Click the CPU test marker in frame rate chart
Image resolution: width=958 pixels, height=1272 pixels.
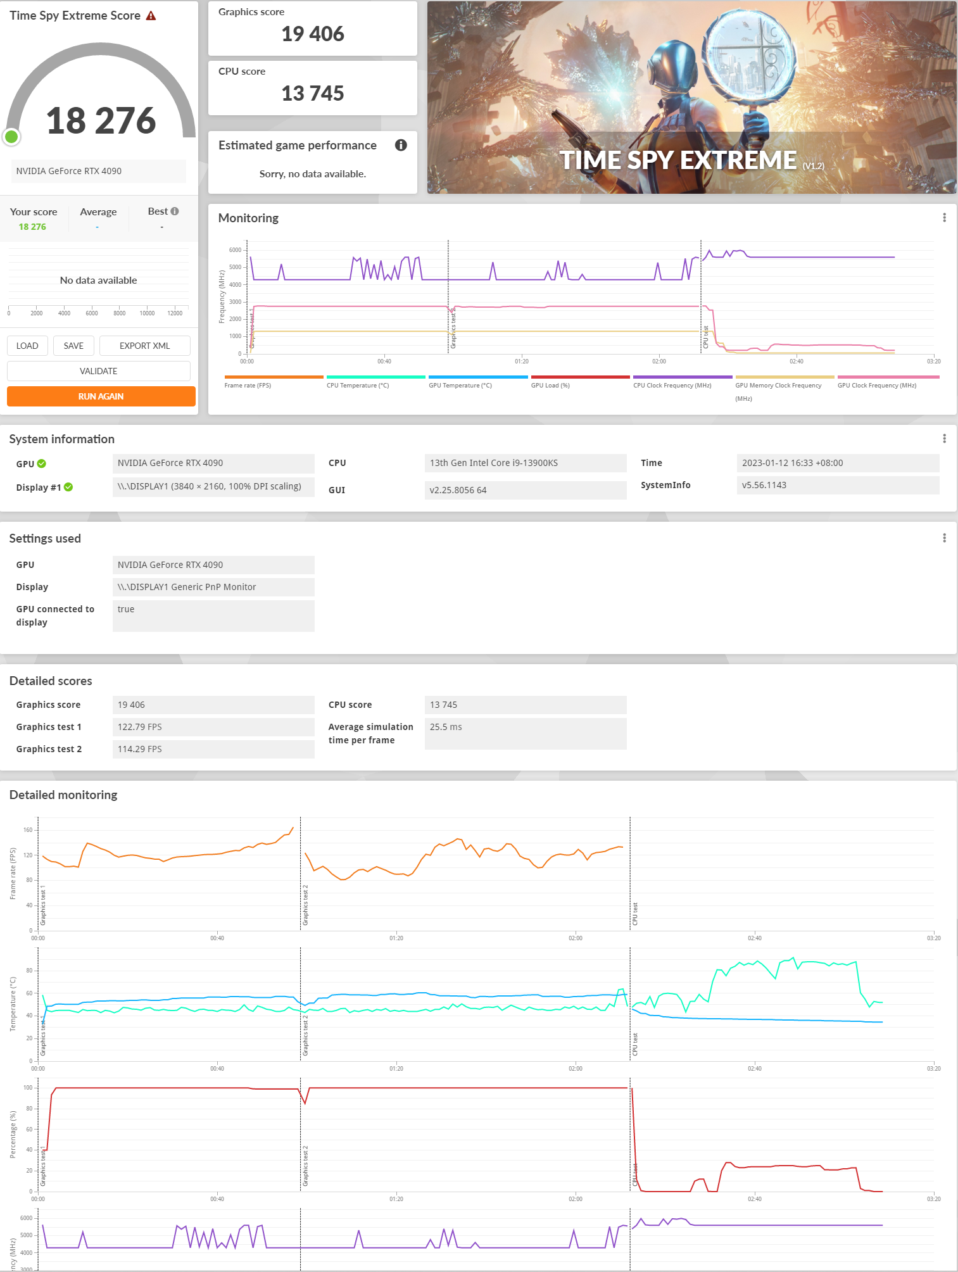[635, 914]
